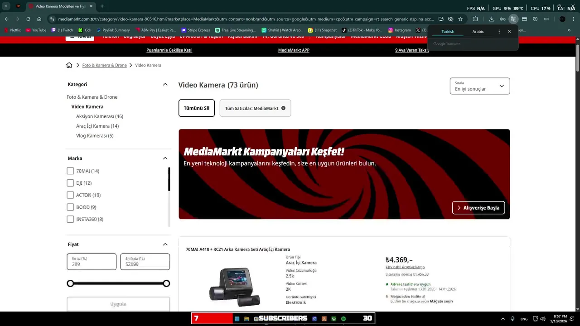Open Spotify from the taskbar
The image size is (580, 326).
point(343,319)
